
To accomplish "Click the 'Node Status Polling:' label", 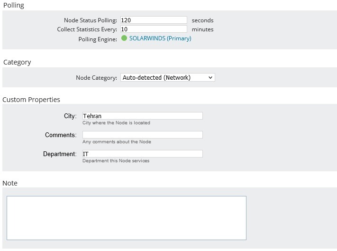I will click(90, 20).
